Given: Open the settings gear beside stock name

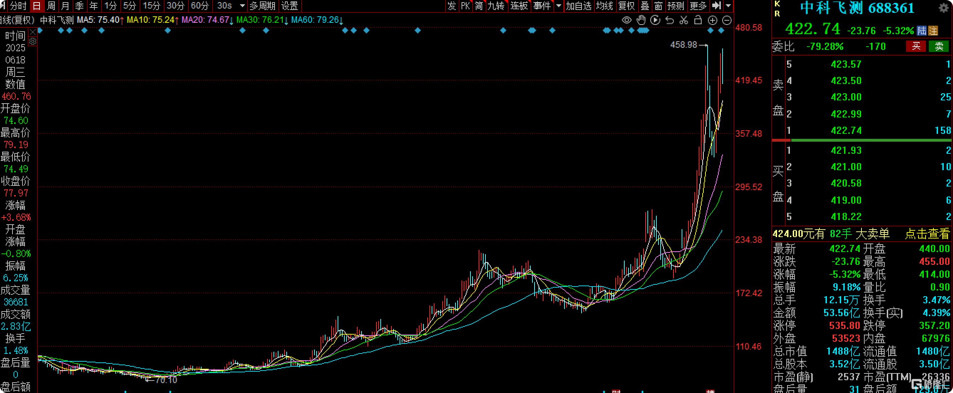Looking at the screenshot, I should coord(944,8).
